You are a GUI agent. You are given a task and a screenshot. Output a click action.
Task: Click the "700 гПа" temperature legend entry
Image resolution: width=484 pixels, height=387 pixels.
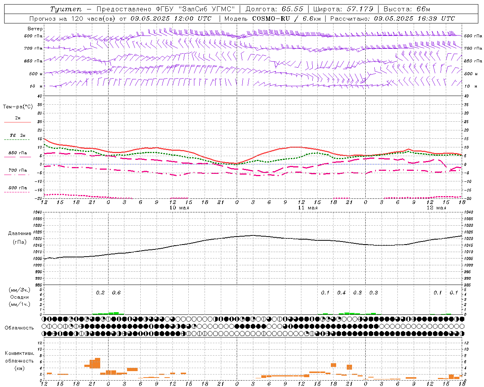tap(18, 170)
